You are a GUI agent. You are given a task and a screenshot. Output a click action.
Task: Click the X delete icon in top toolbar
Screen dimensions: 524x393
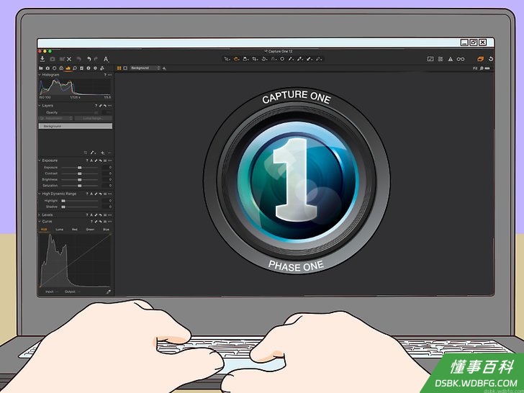pyautogui.click(x=69, y=59)
